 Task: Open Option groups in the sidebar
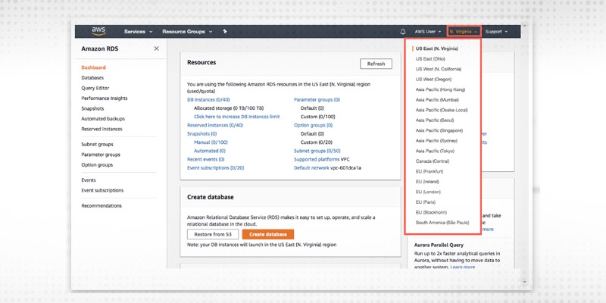[x=97, y=164]
